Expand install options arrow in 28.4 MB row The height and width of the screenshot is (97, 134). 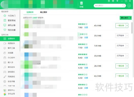(x=127, y=66)
